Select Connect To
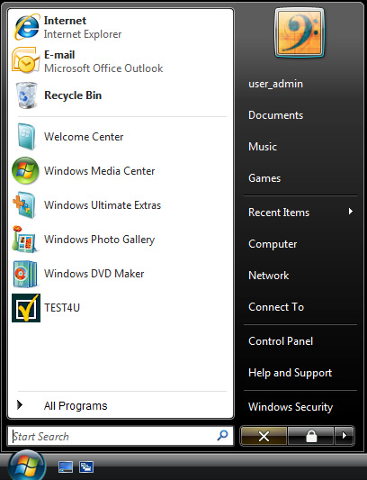Screen dimensions: 367x480 (x=276, y=307)
